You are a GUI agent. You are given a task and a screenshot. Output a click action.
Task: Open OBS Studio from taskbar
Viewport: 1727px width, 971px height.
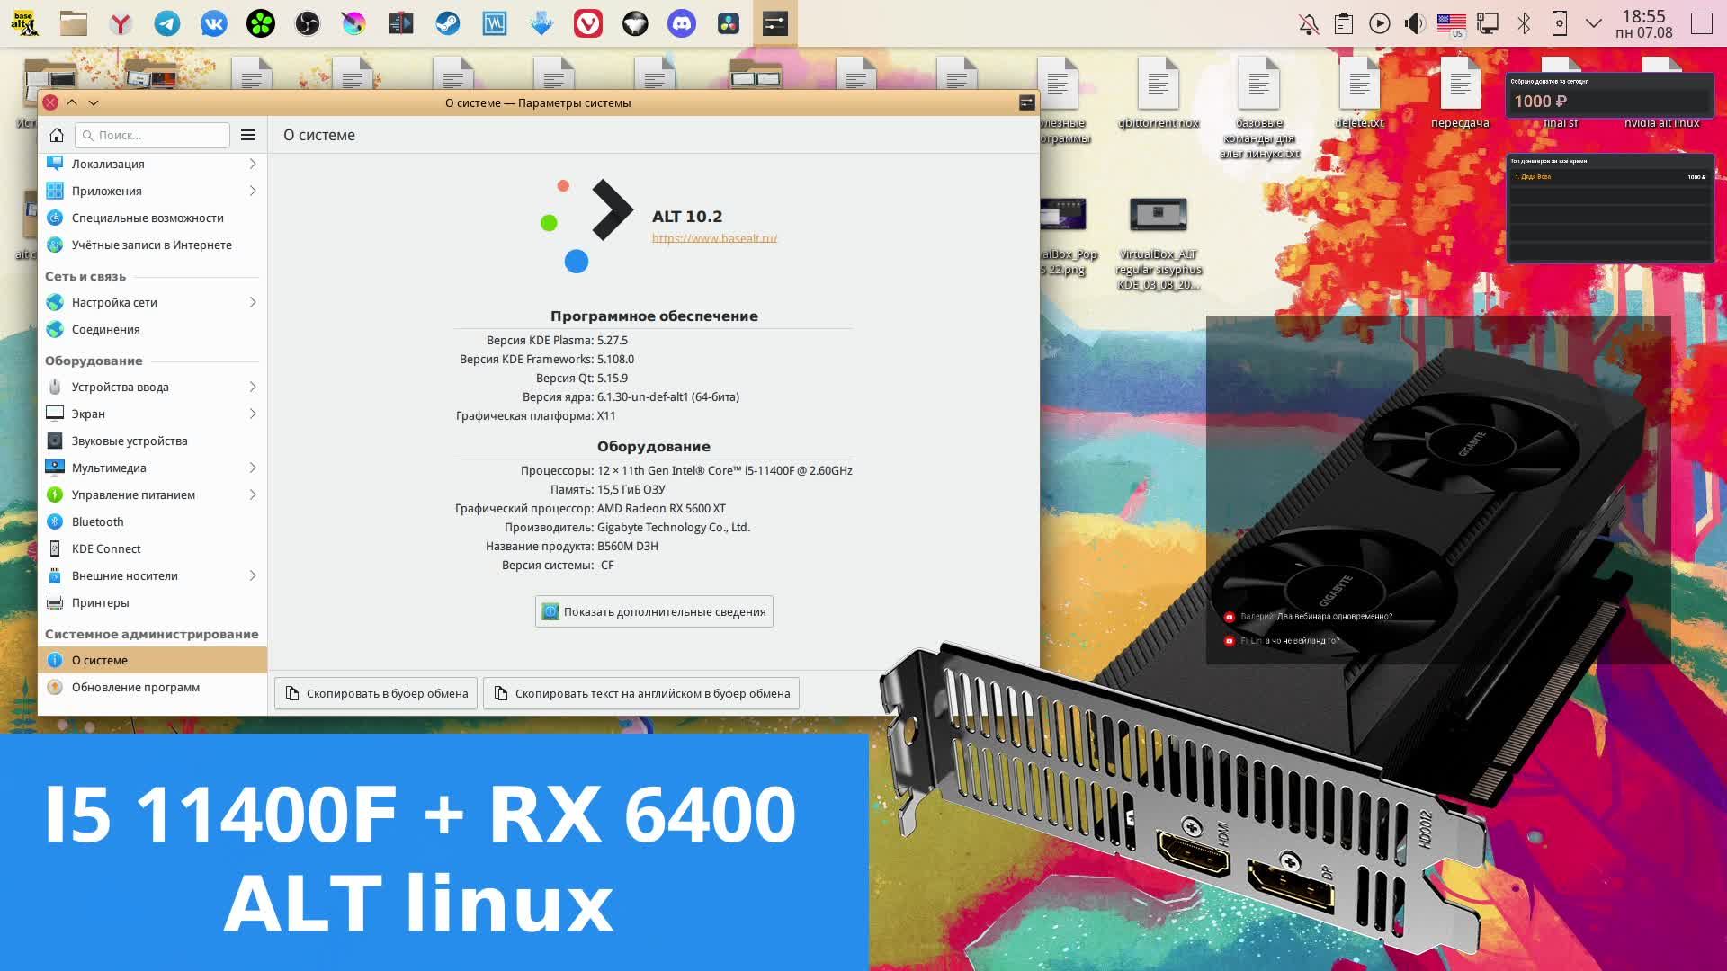pyautogui.click(x=308, y=23)
